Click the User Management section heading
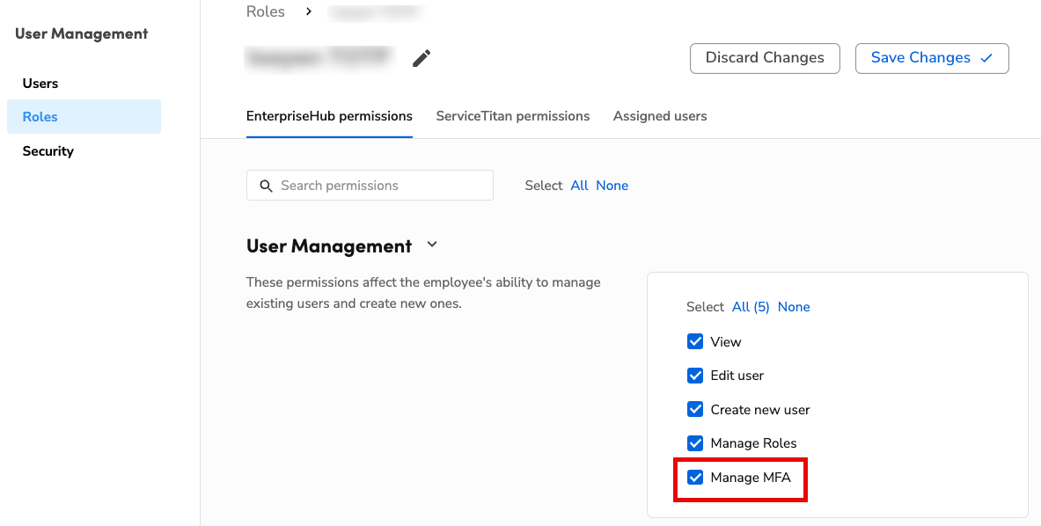Screen dimensions: 1041x526 point(329,246)
